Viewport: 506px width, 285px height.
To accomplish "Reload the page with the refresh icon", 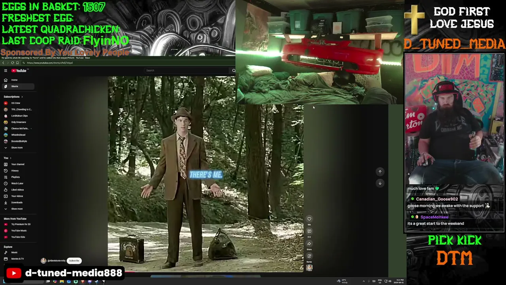I will [12, 63].
